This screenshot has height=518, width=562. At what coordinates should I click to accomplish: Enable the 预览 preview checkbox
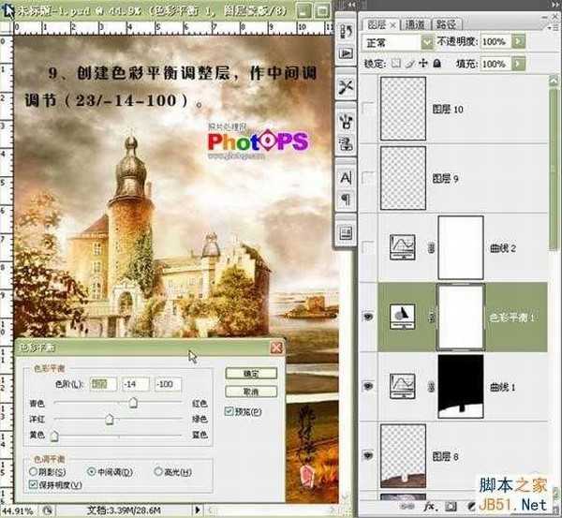coord(230,410)
